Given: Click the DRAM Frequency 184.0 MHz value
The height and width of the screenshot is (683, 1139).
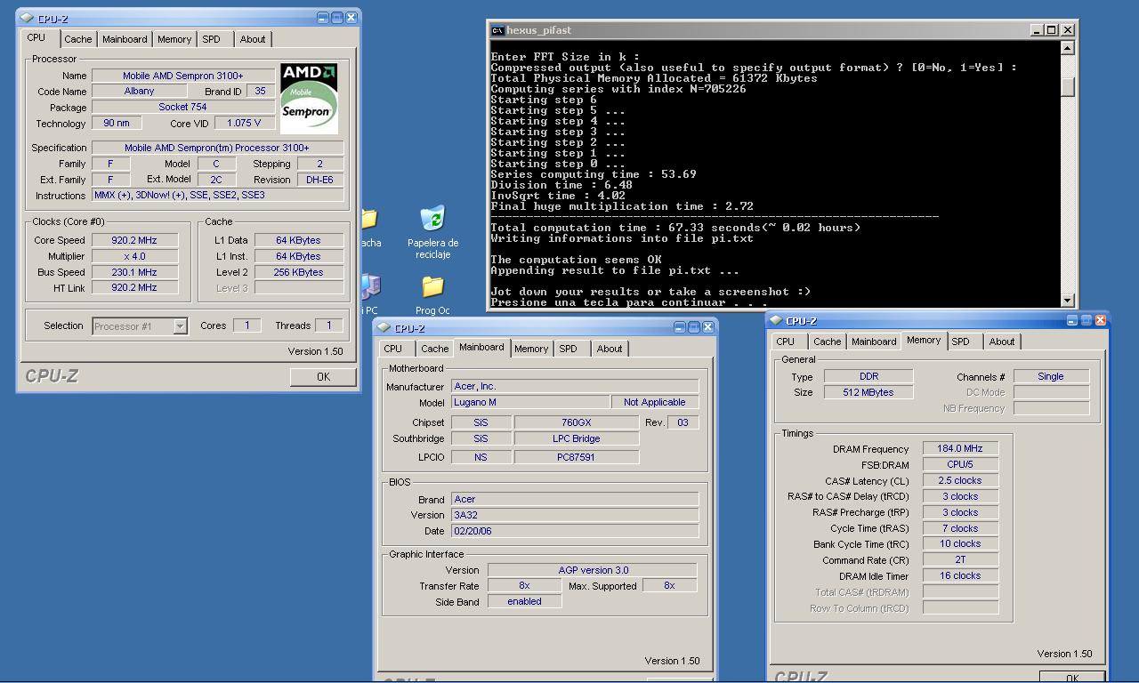Looking at the screenshot, I should 960,448.
